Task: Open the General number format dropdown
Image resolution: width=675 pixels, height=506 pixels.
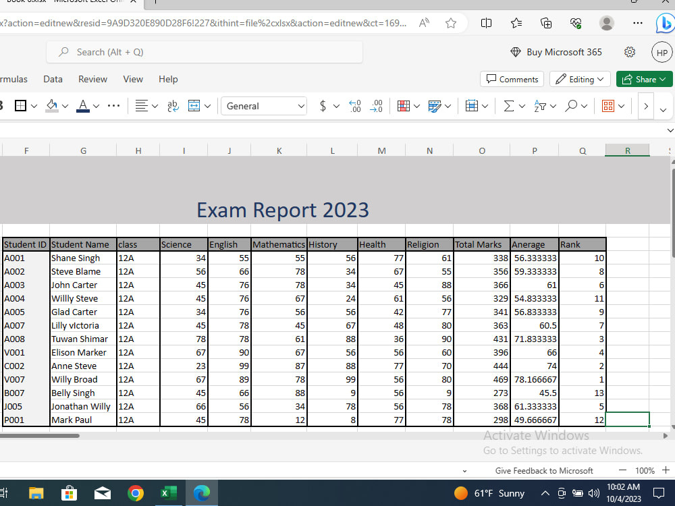Action: [x=264, y=106]
